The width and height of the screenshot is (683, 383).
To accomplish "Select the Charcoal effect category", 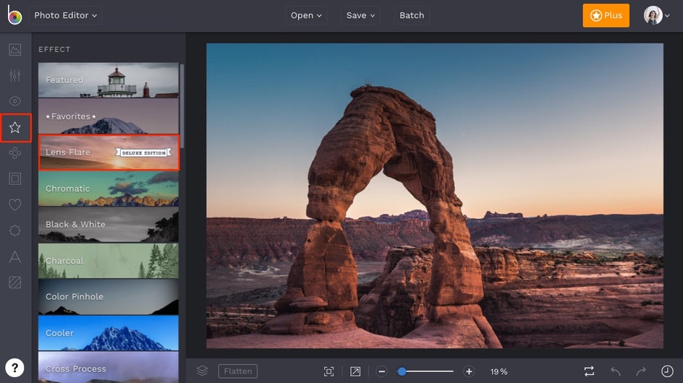I will [x=109, y=261].
